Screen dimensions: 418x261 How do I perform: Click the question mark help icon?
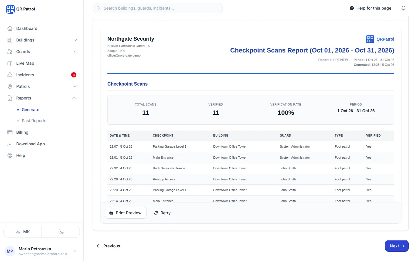352,8
